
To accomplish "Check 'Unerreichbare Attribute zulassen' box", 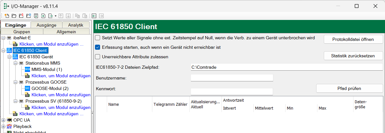I will [98, 57].
